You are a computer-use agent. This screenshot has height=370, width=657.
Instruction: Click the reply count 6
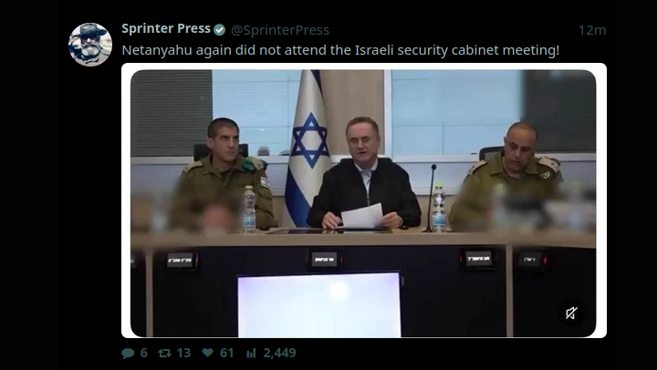coord(144,353)
